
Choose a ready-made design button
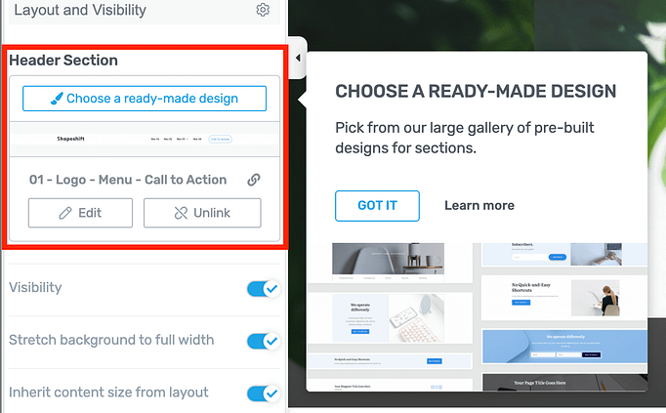[x=145, y=99]
